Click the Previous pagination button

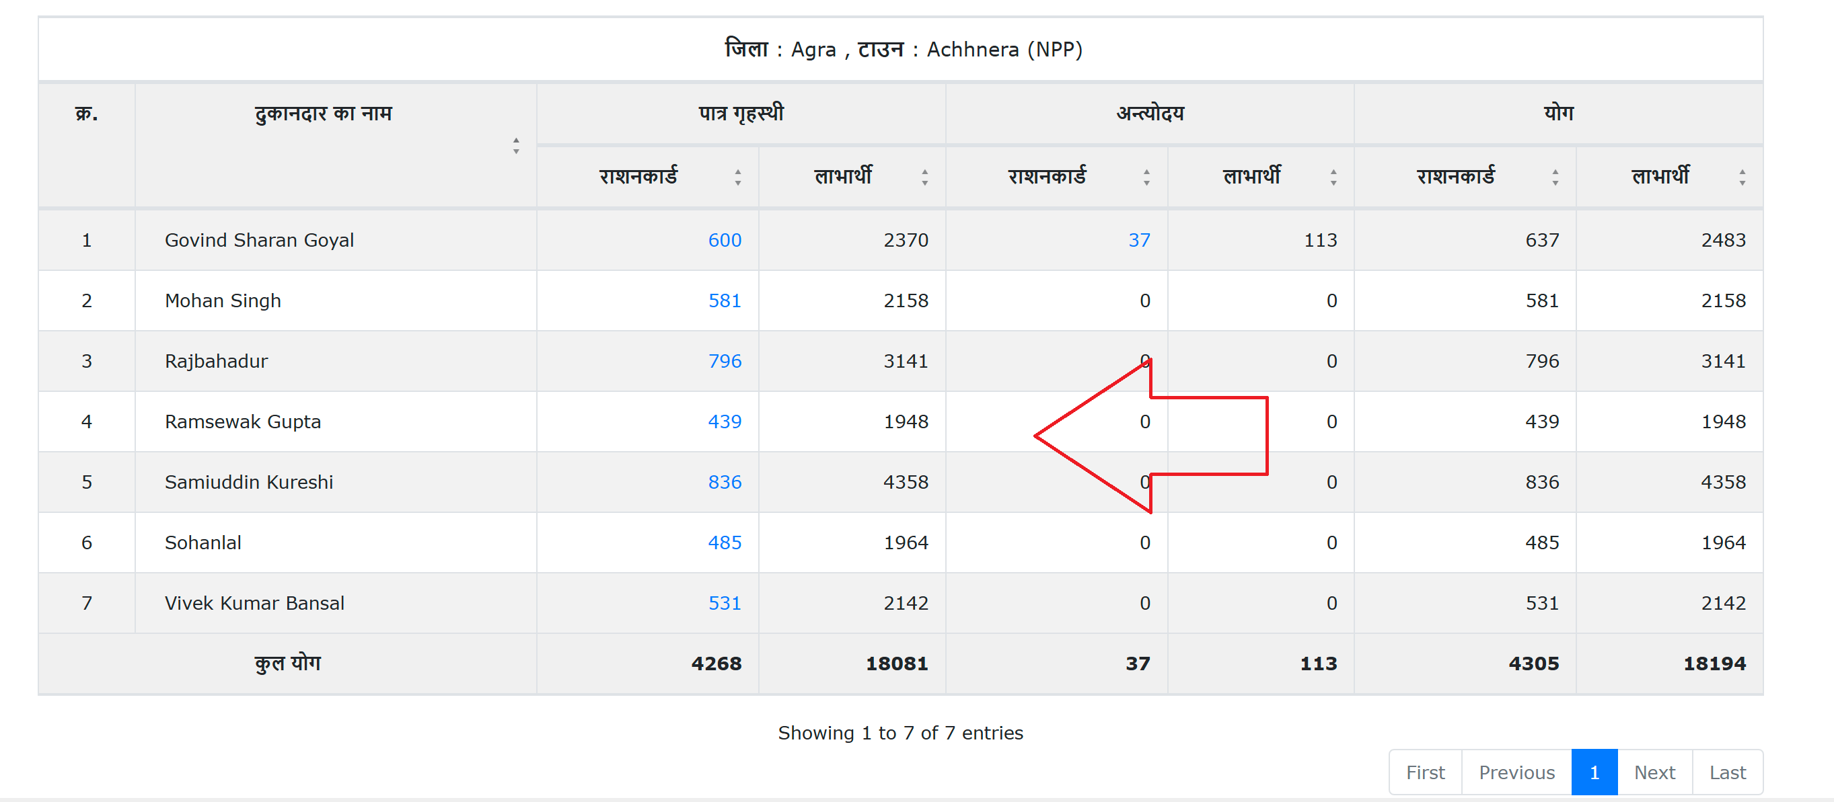pos(1516,772)
